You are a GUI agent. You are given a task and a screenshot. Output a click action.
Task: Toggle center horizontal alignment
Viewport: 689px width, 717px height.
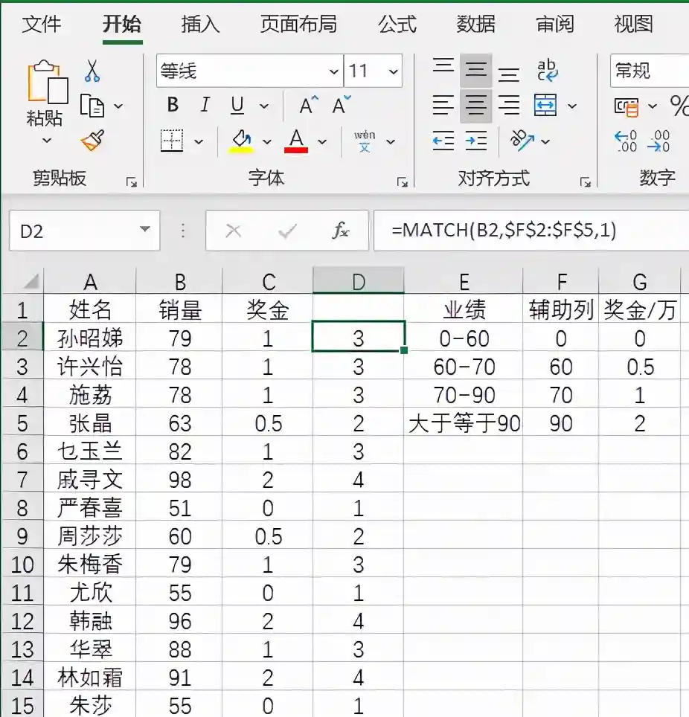[x=475, y=106]
